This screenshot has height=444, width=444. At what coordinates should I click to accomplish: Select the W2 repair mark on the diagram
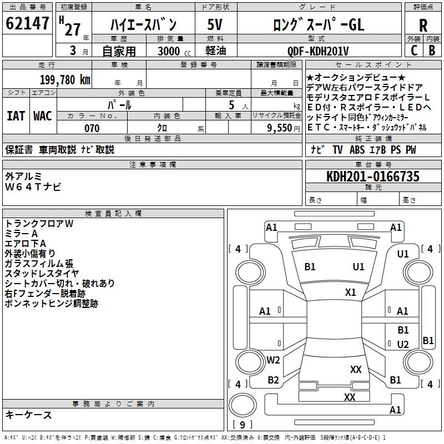coord(273,360)
